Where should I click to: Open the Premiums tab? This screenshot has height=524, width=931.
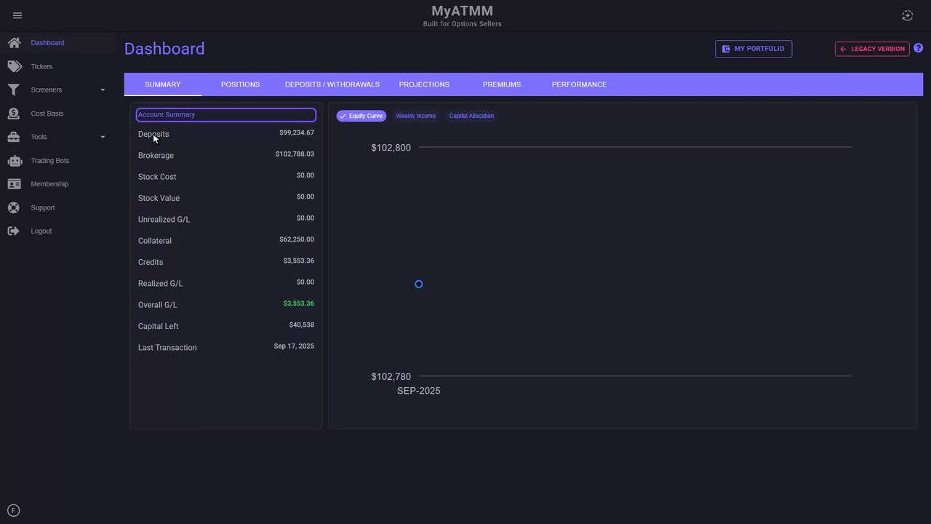502,84
